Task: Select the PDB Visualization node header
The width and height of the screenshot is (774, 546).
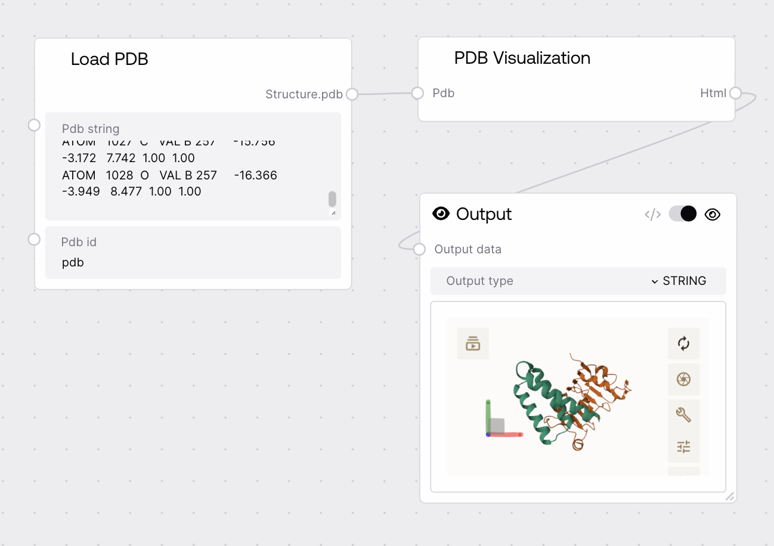Action: (x=522, y=58)
